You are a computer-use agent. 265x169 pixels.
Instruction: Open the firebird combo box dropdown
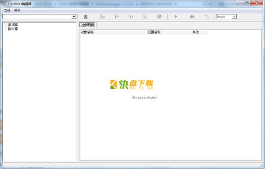click(x=234, y=17)
